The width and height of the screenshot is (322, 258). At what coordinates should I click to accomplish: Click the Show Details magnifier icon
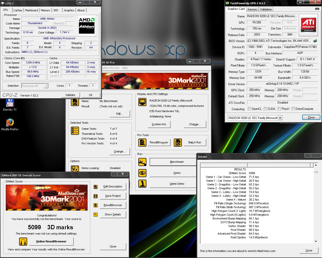[x=96, y=215]
